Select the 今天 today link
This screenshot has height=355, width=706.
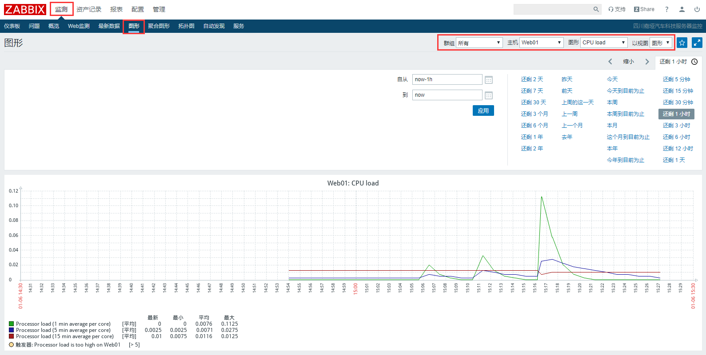(x=612, y=79)
